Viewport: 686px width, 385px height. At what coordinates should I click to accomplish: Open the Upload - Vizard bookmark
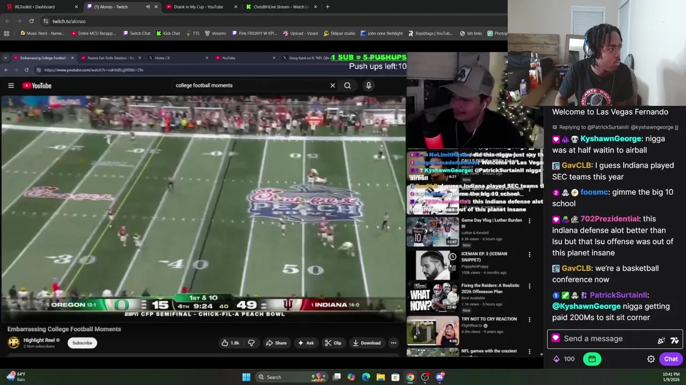(x=300, y=33)
